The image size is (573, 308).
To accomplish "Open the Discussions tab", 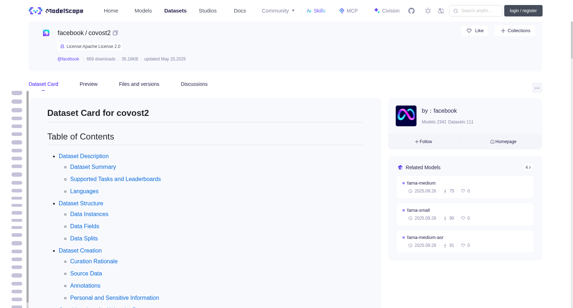I will pyautogui.click(x=194, y=84).
